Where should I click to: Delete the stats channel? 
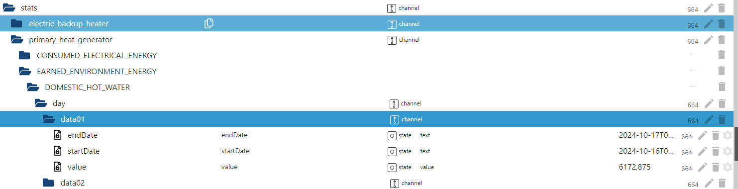coord(722,8)
